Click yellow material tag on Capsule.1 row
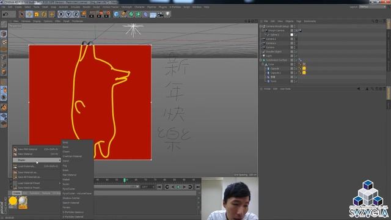Image resolution: width=391 pixels, height=220 pixels. (304, 73)
